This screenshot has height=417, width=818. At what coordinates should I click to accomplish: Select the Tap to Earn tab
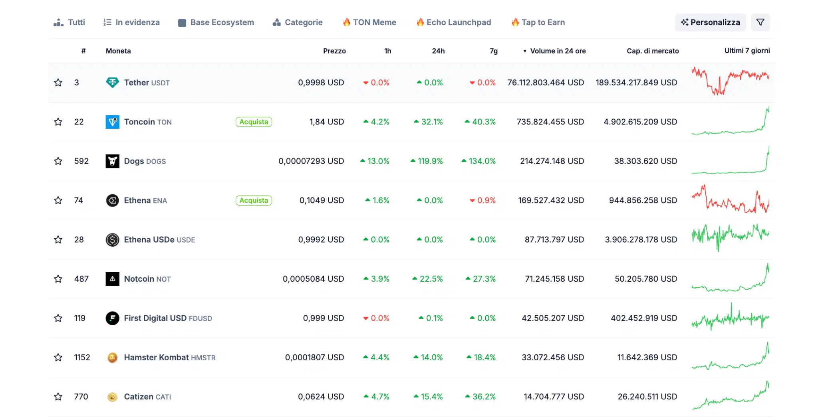(x=538, y=22)
